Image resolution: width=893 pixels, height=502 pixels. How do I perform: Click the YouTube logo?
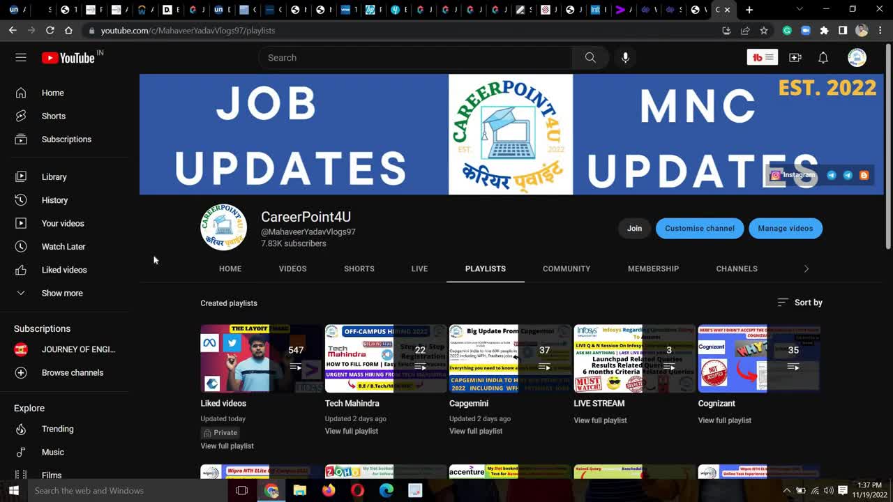[x=68, y=58]
